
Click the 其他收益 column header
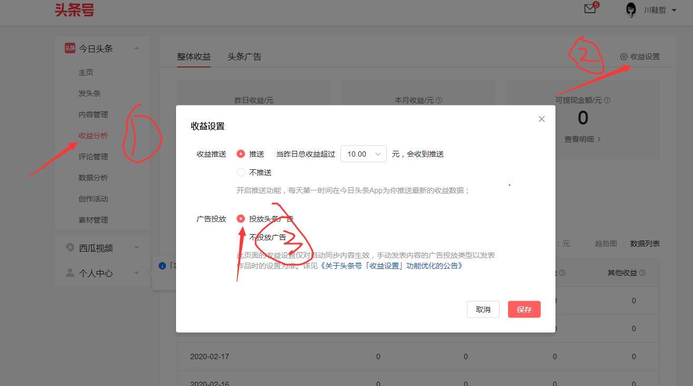pos(622,273)
